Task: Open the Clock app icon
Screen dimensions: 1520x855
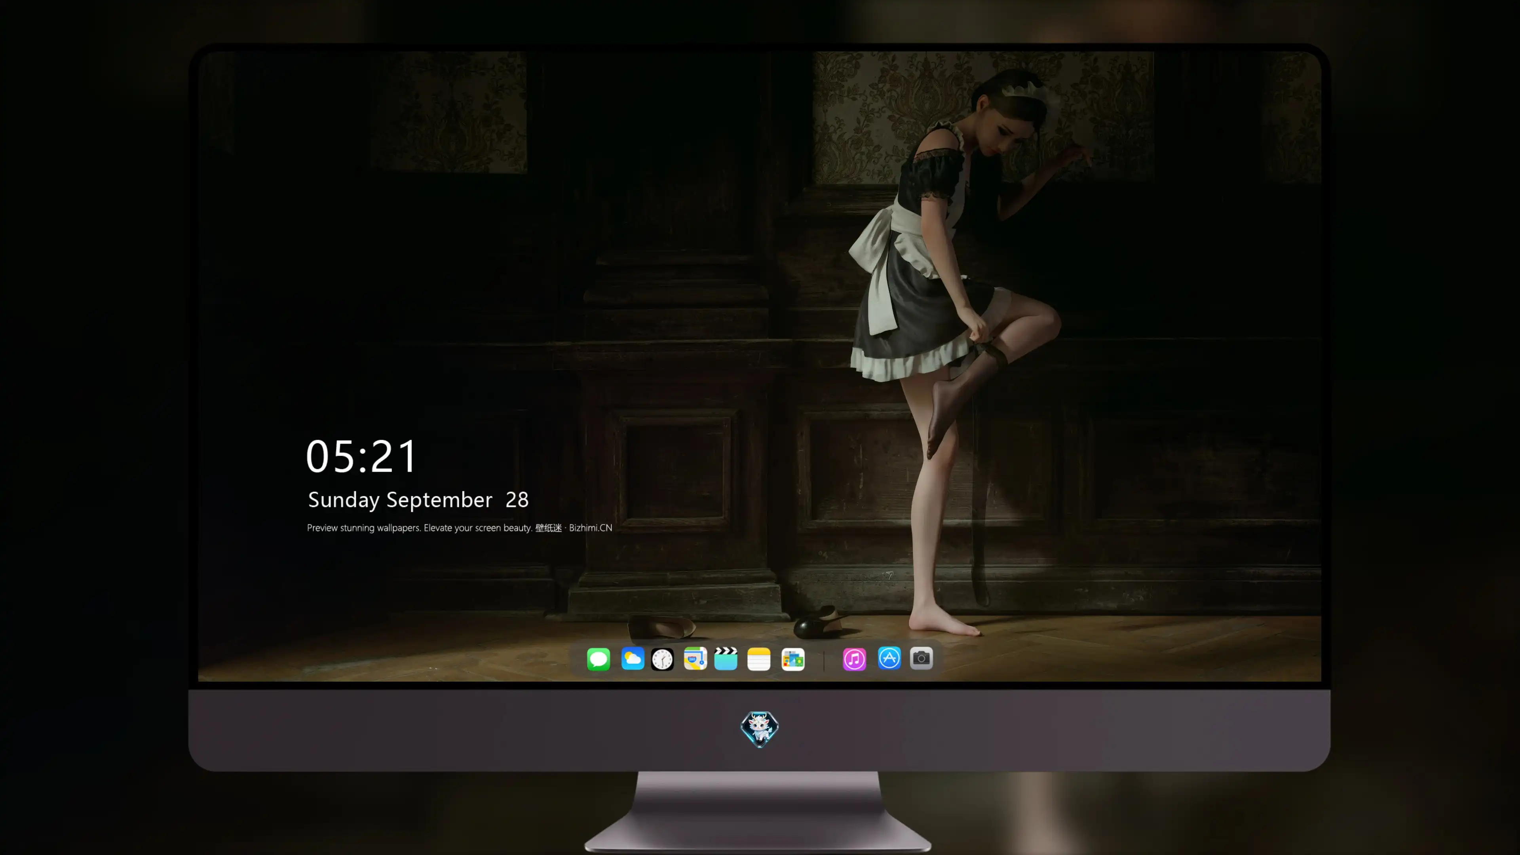Action: (662, 659)
